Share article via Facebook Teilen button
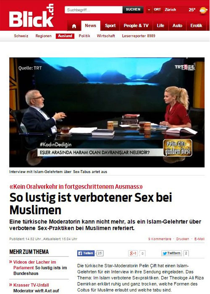Screen dimensions: 210x294 86,253
